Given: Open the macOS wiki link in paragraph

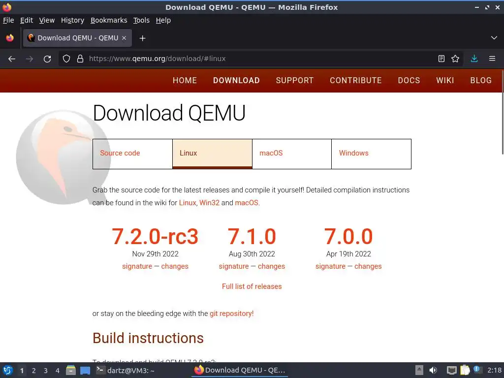Looking at the screenshot, I should (x=247, y=203).
